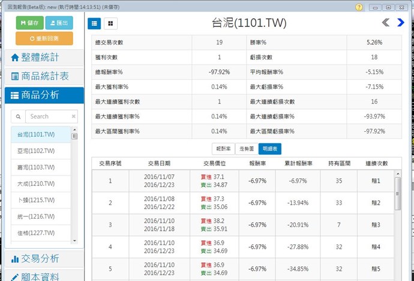This screenshot has width=414, height=281.
Task: Switch to the 走勢圖 tab
Action: coord(247,149)
